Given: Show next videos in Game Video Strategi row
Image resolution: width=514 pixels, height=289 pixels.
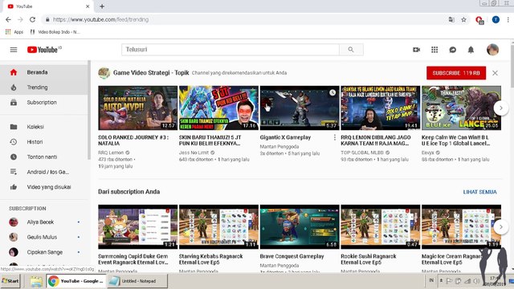Looking at the screenshot, I should 501,108.
